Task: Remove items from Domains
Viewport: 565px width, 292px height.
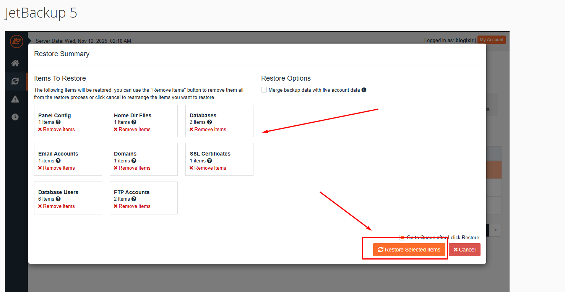Action: click(132, 168)
